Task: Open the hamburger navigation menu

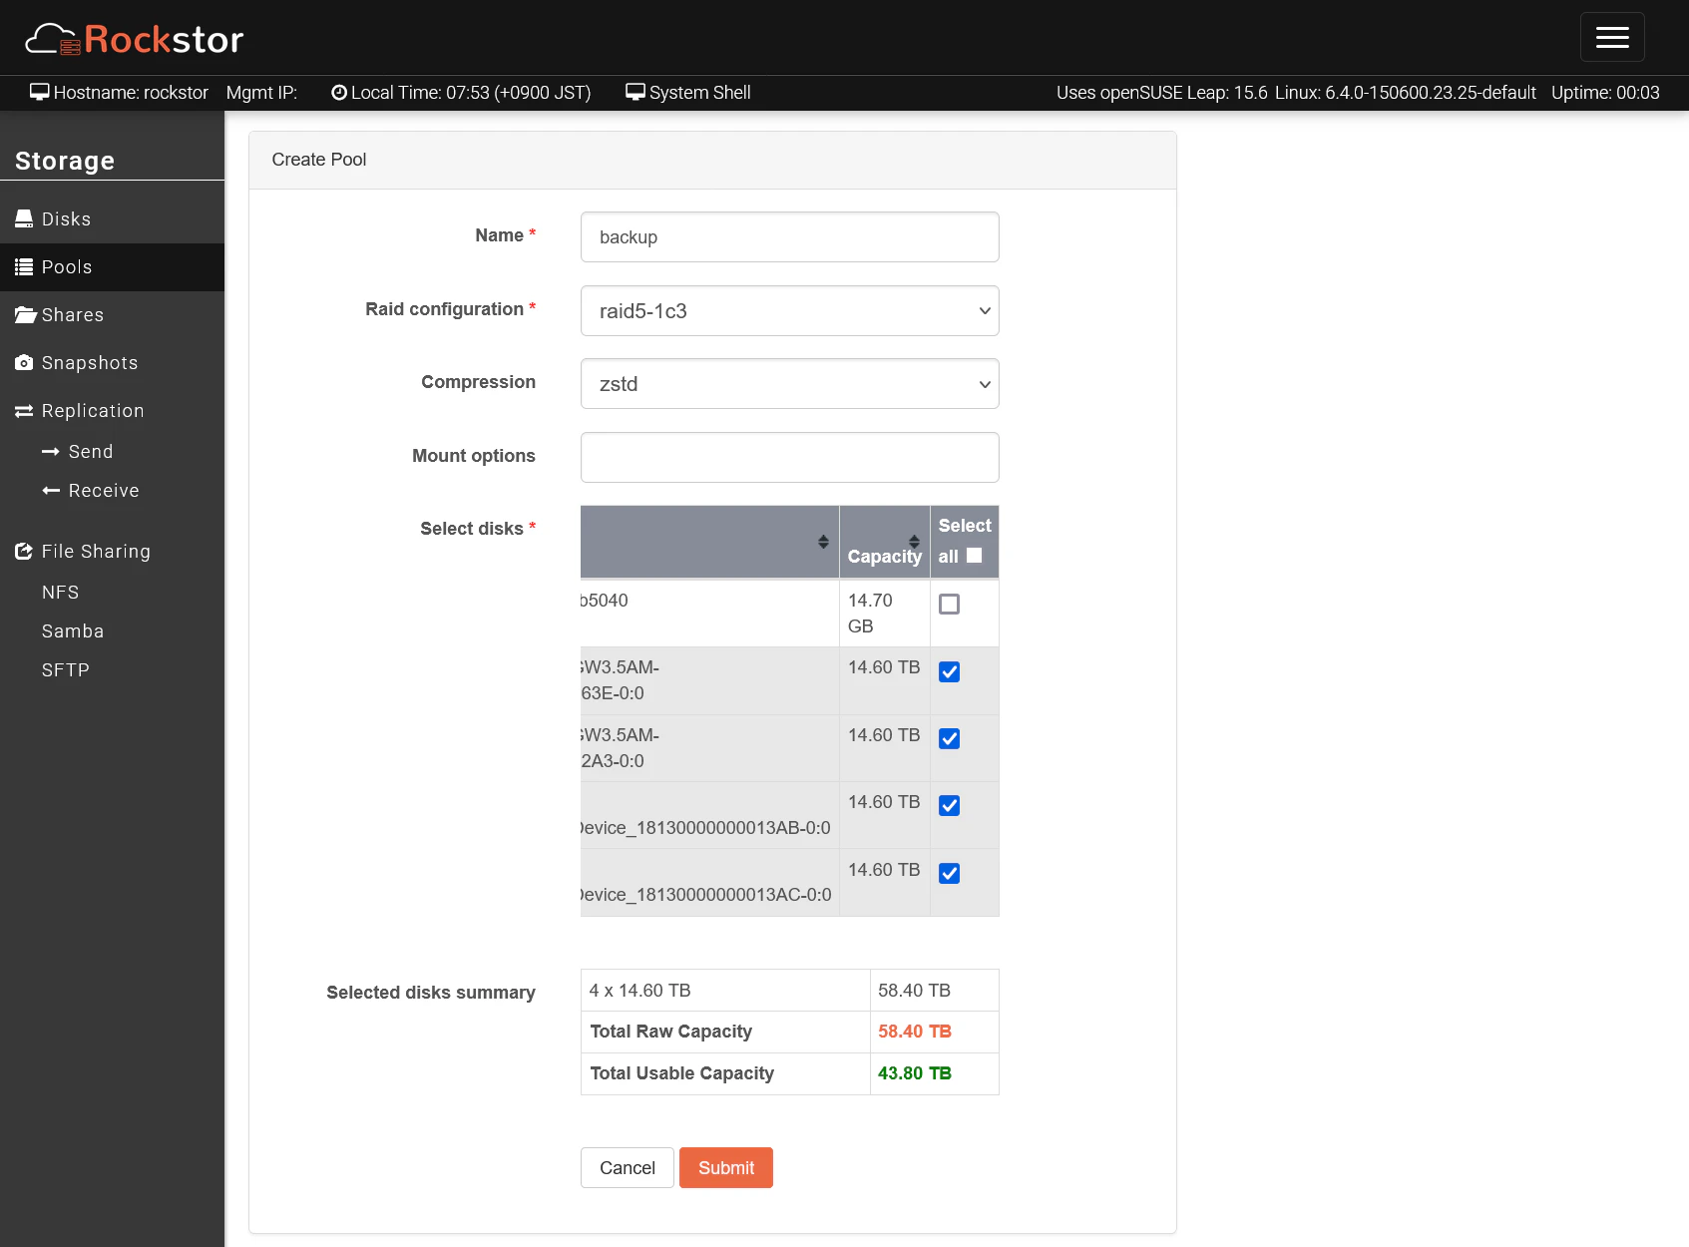Action: pyautogui.click(x=1612, y=38)
